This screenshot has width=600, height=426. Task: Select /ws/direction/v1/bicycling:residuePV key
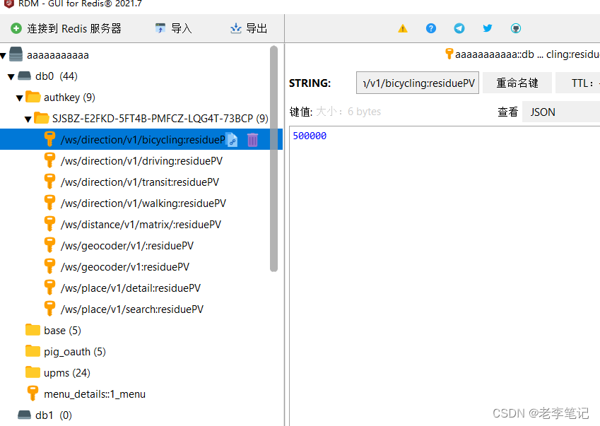[x=141, y=139]
